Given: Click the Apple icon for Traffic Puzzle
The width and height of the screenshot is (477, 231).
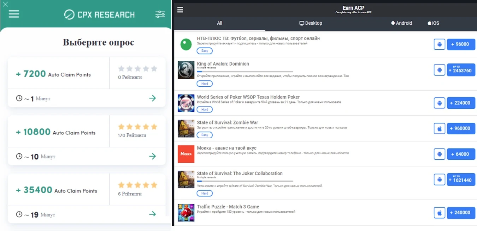Looking at the screenshot, I should pyautogui.click(x=439, y=213).
